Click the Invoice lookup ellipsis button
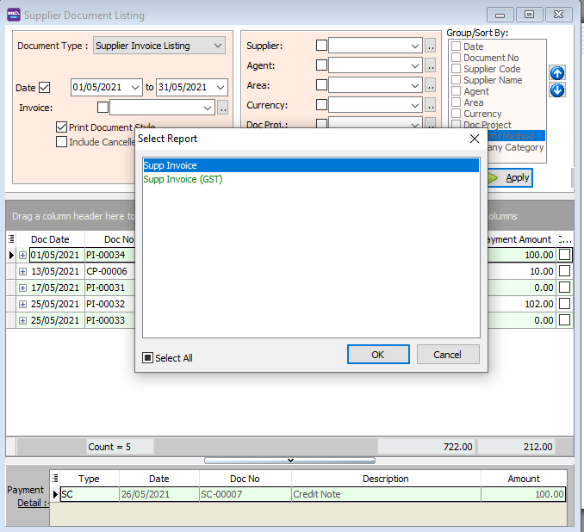This screenshot has height=532, width=584. click(222, 108)
